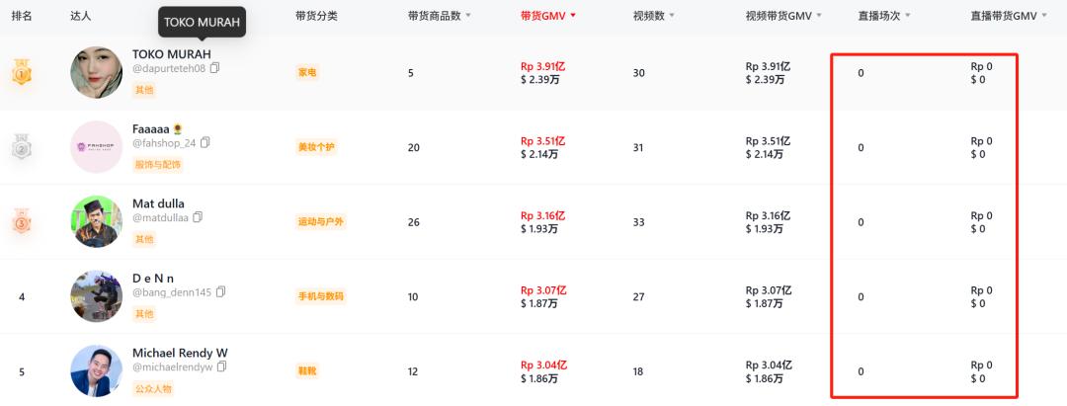Click the 美妆个护 category tag
This screenshot has height=406, width=1067.
(316, 147)
